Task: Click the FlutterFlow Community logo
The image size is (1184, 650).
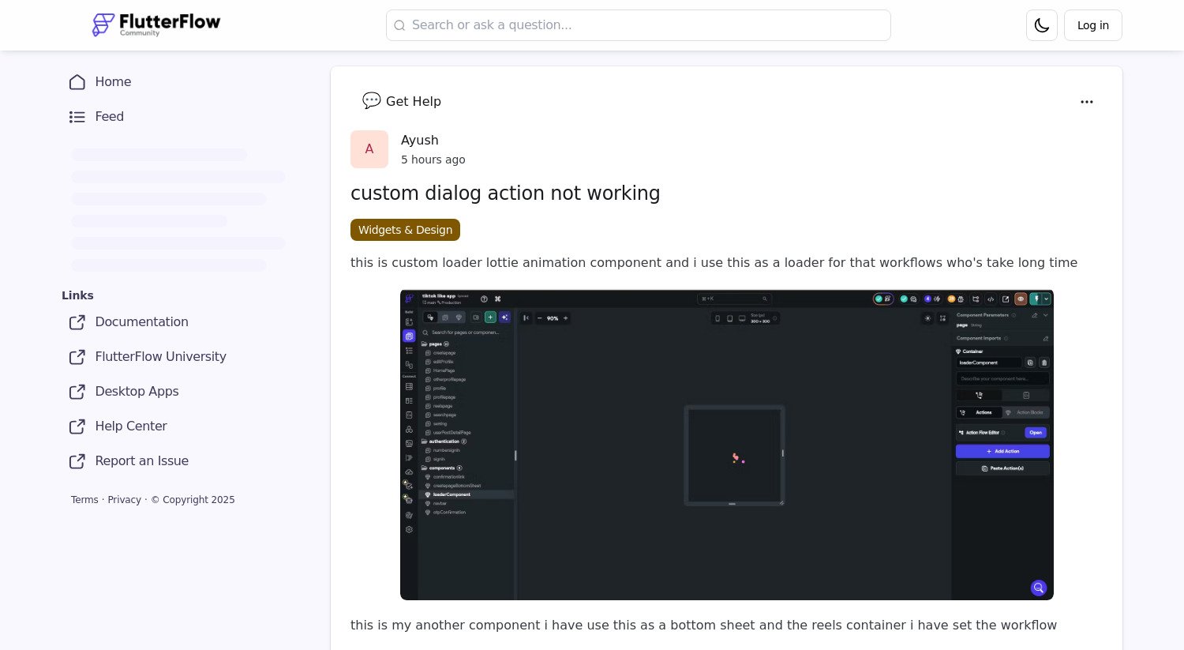Action: point(155,24)
